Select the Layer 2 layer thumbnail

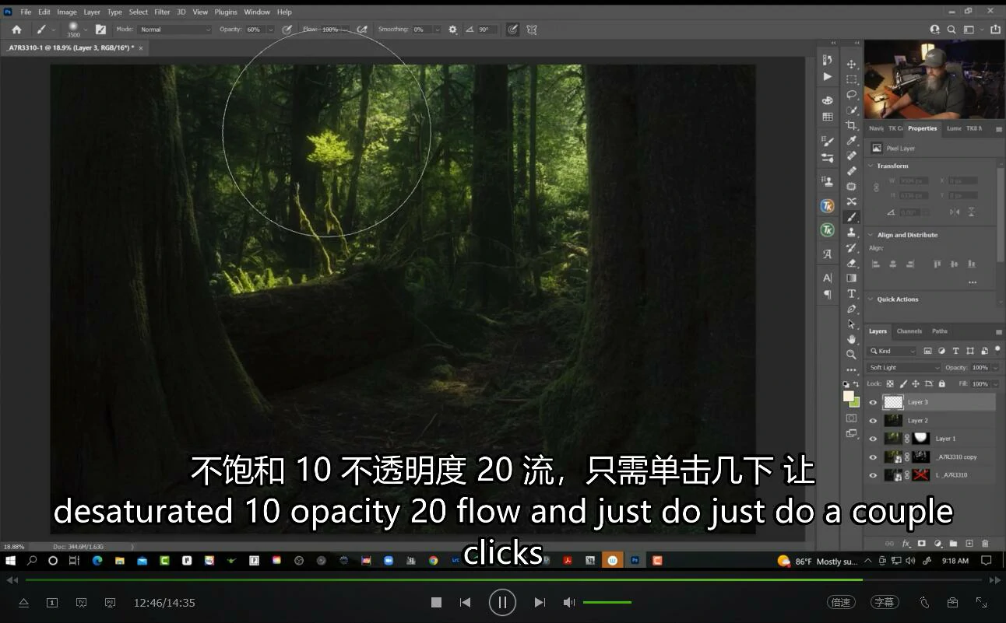(893, 421)
